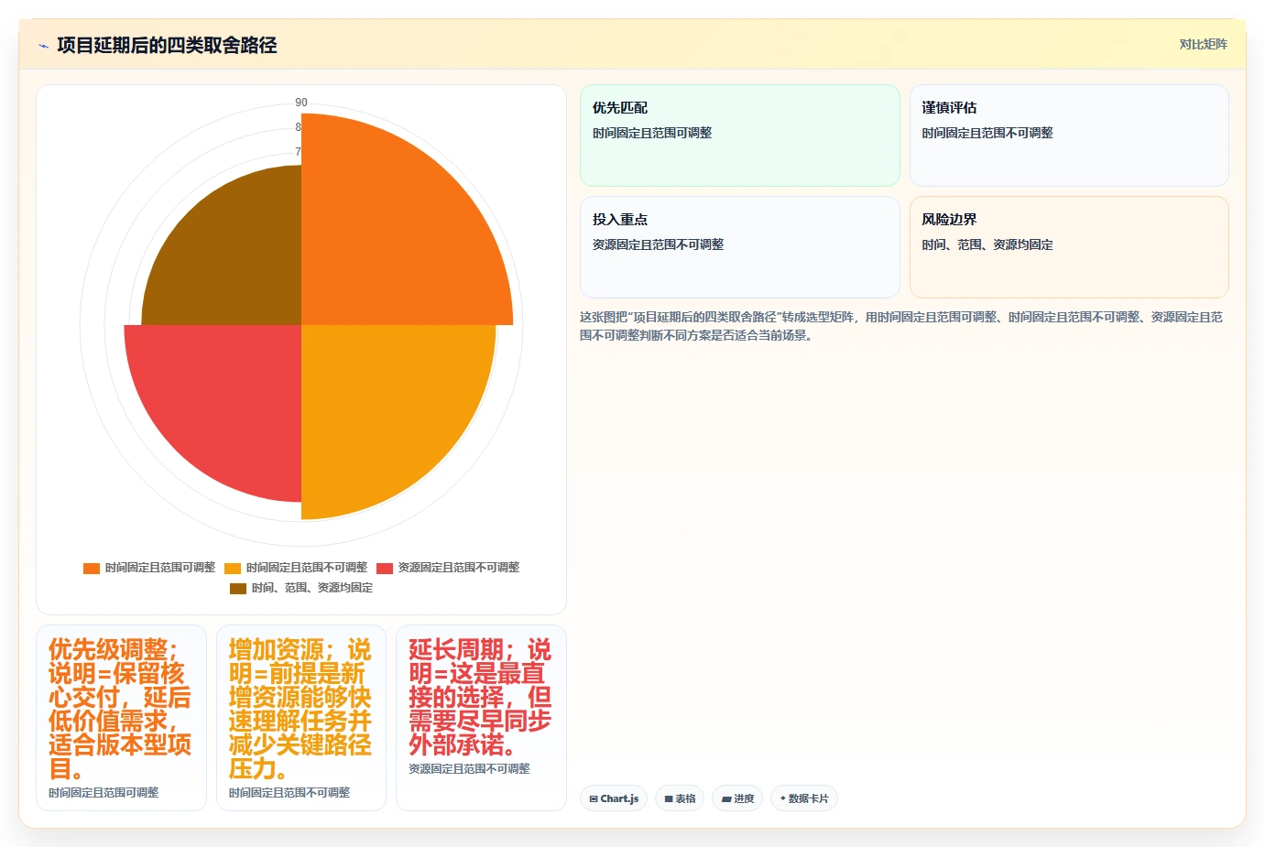Click the 优先级调整 KPI card
This screenshot has height=847, width=1265.
[121, 718]
